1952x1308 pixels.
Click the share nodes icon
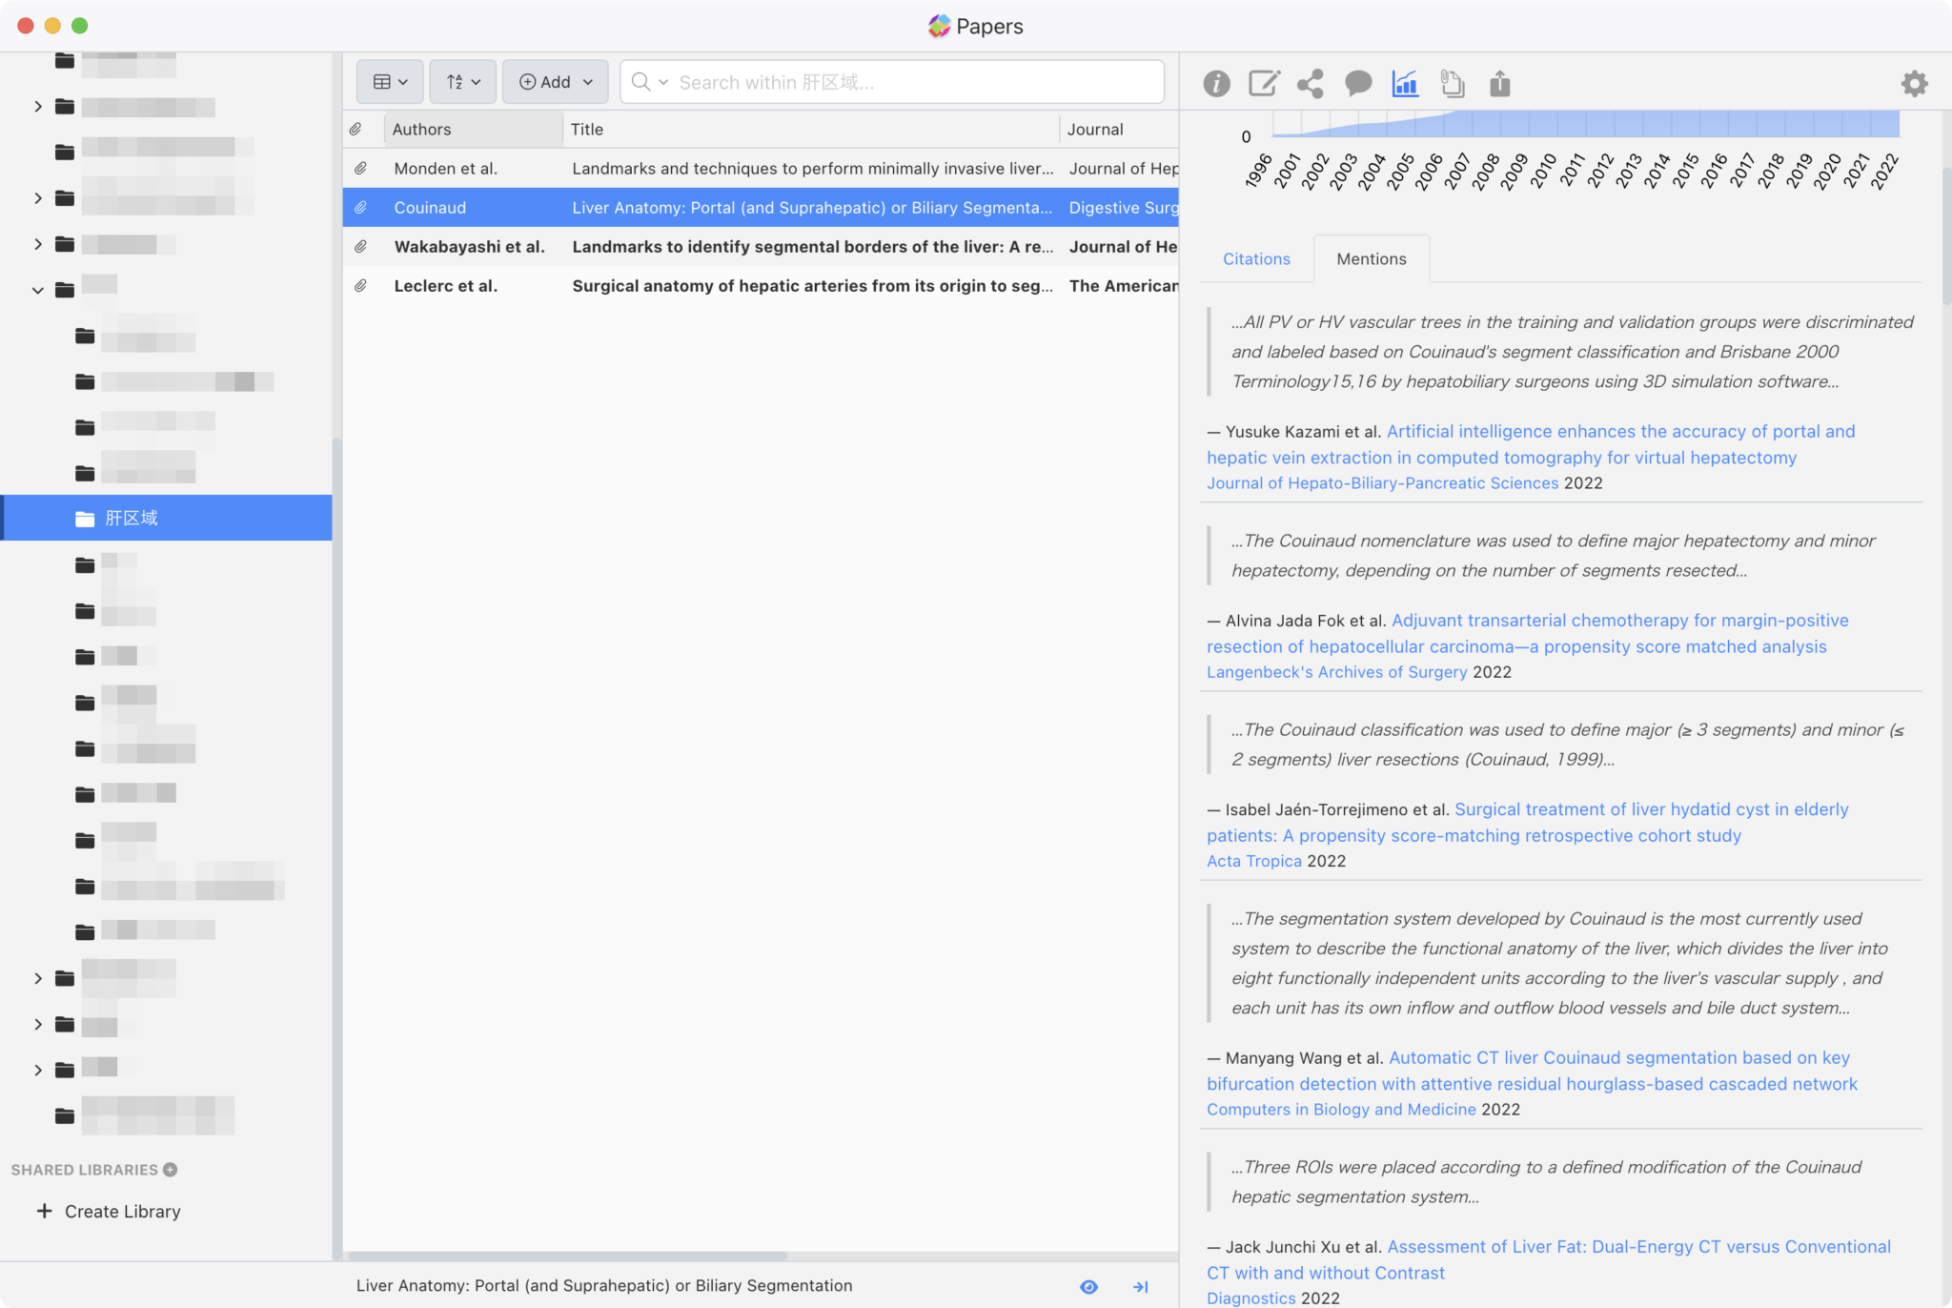tap(1311, 84)
